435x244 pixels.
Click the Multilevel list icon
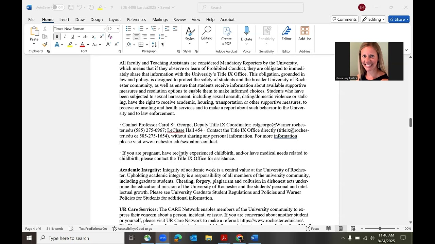(x=154, y=29)
